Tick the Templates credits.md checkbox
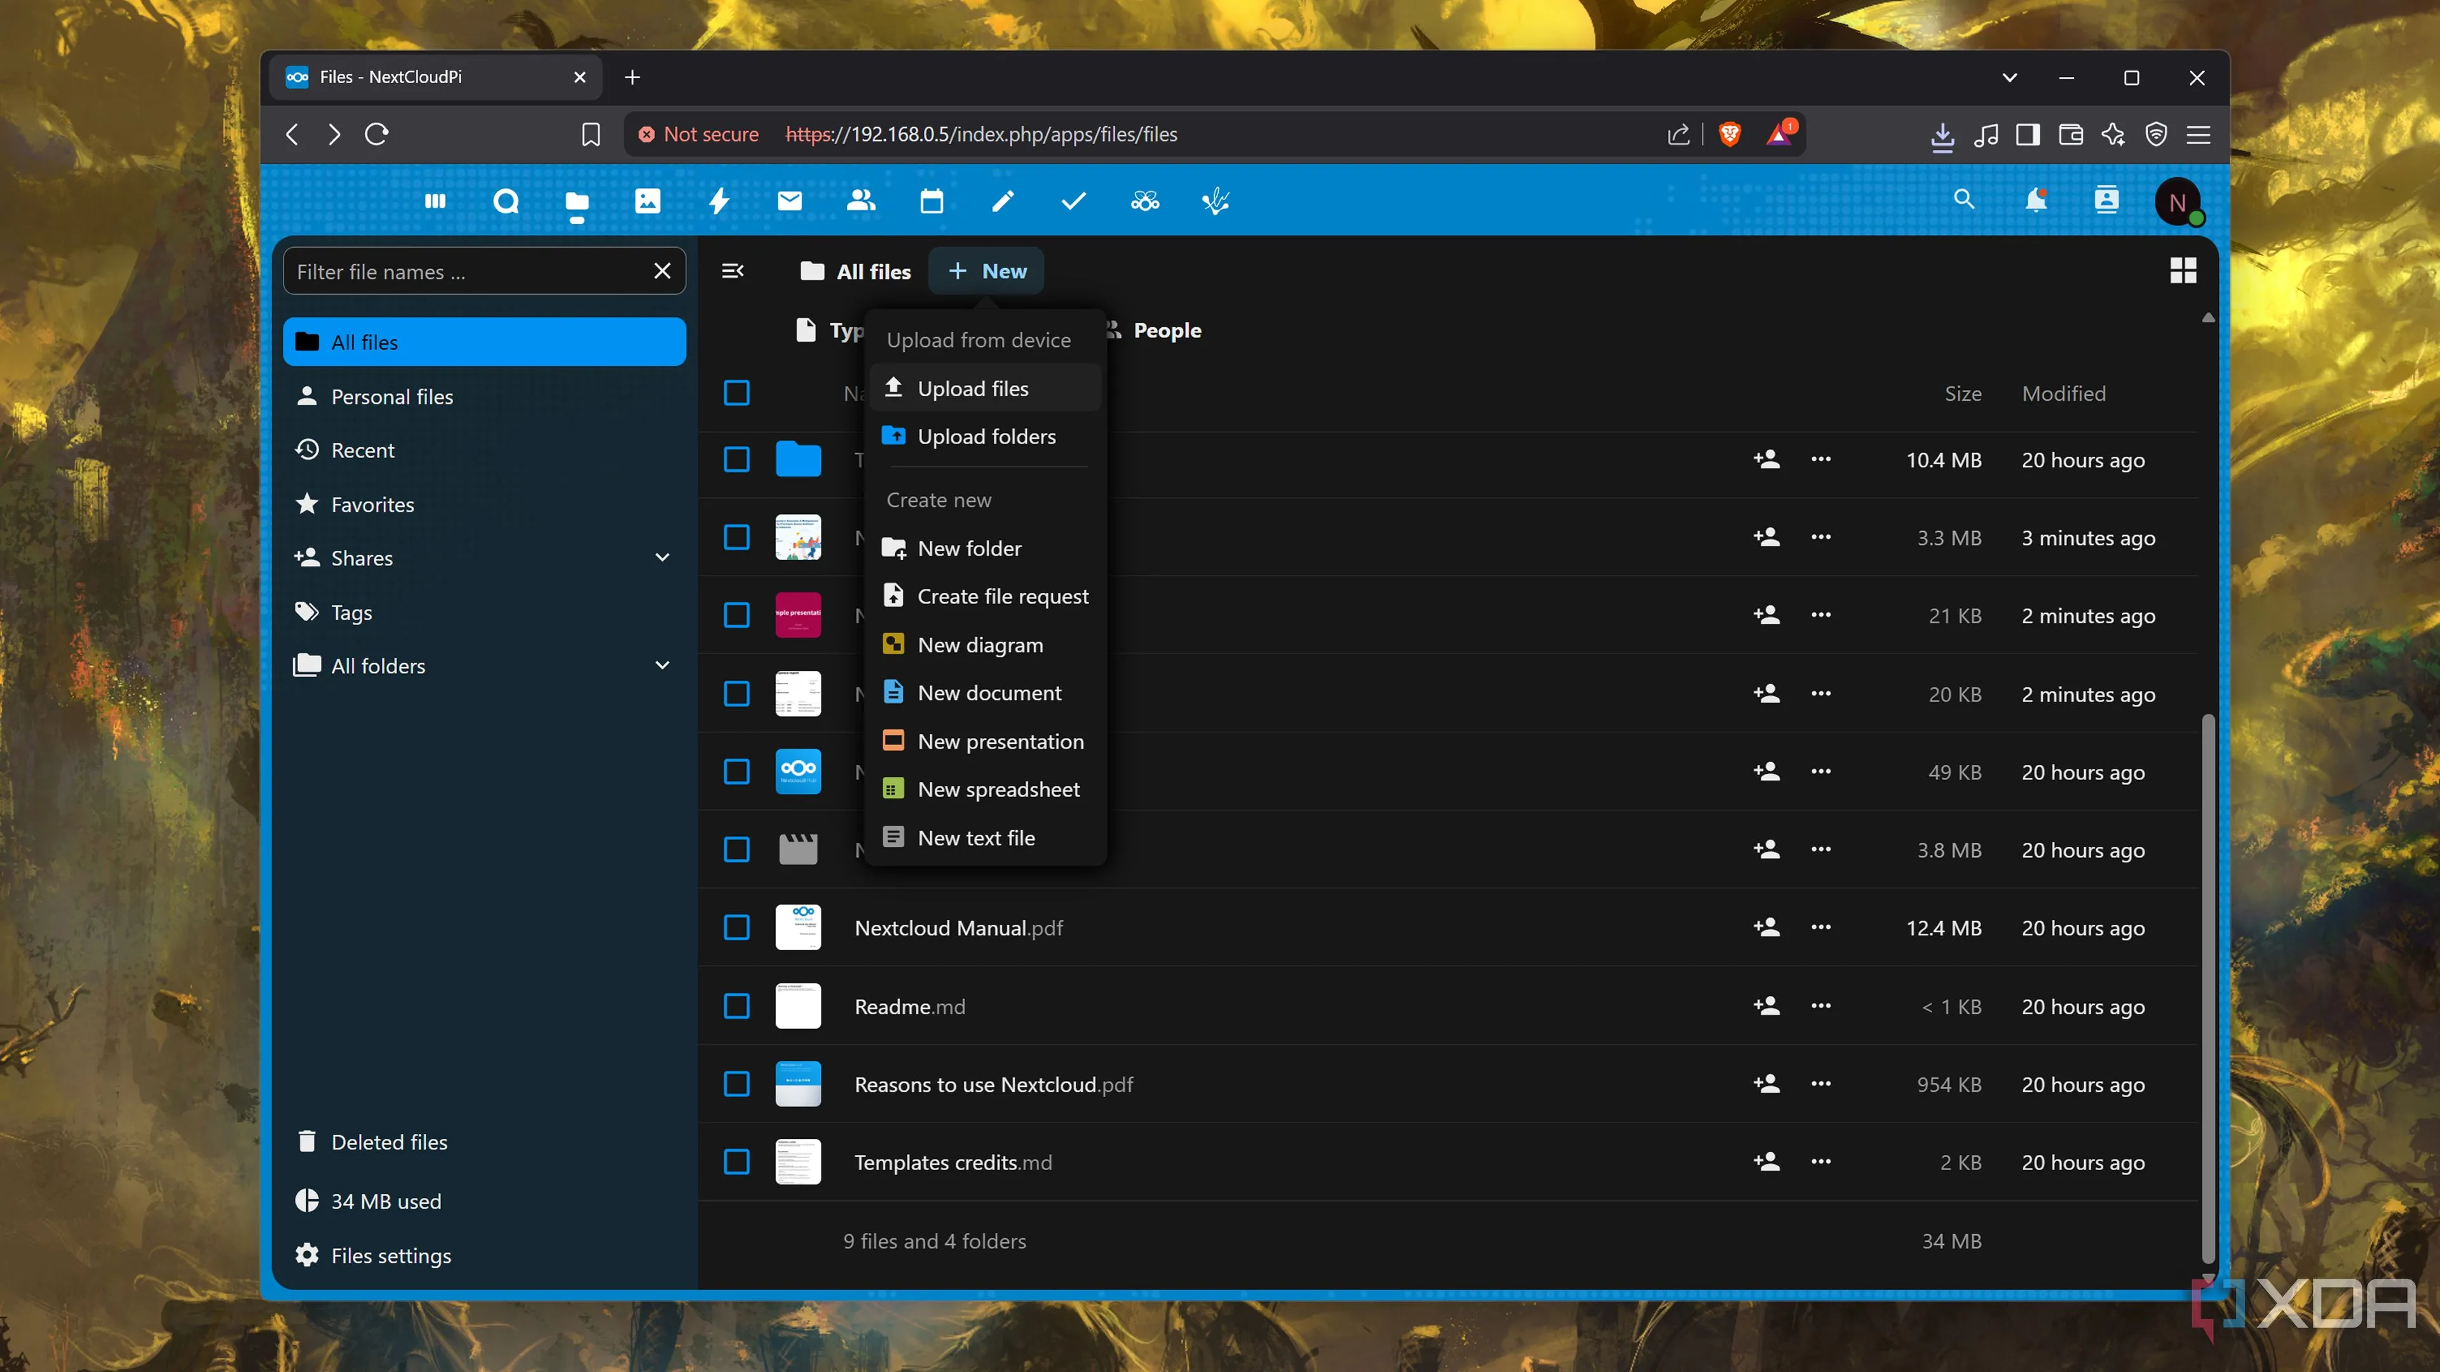This screenshot has width=2440, height=1372. tap(736, 1162)
